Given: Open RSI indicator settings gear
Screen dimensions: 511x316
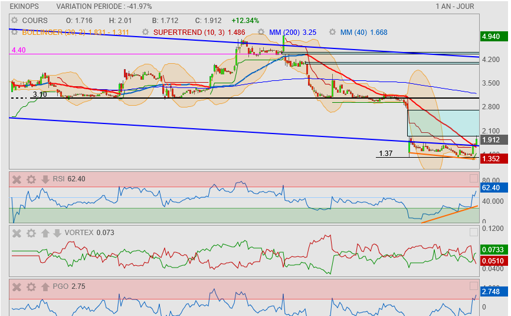Looking at the screenshot, I should tap(31, 179).
